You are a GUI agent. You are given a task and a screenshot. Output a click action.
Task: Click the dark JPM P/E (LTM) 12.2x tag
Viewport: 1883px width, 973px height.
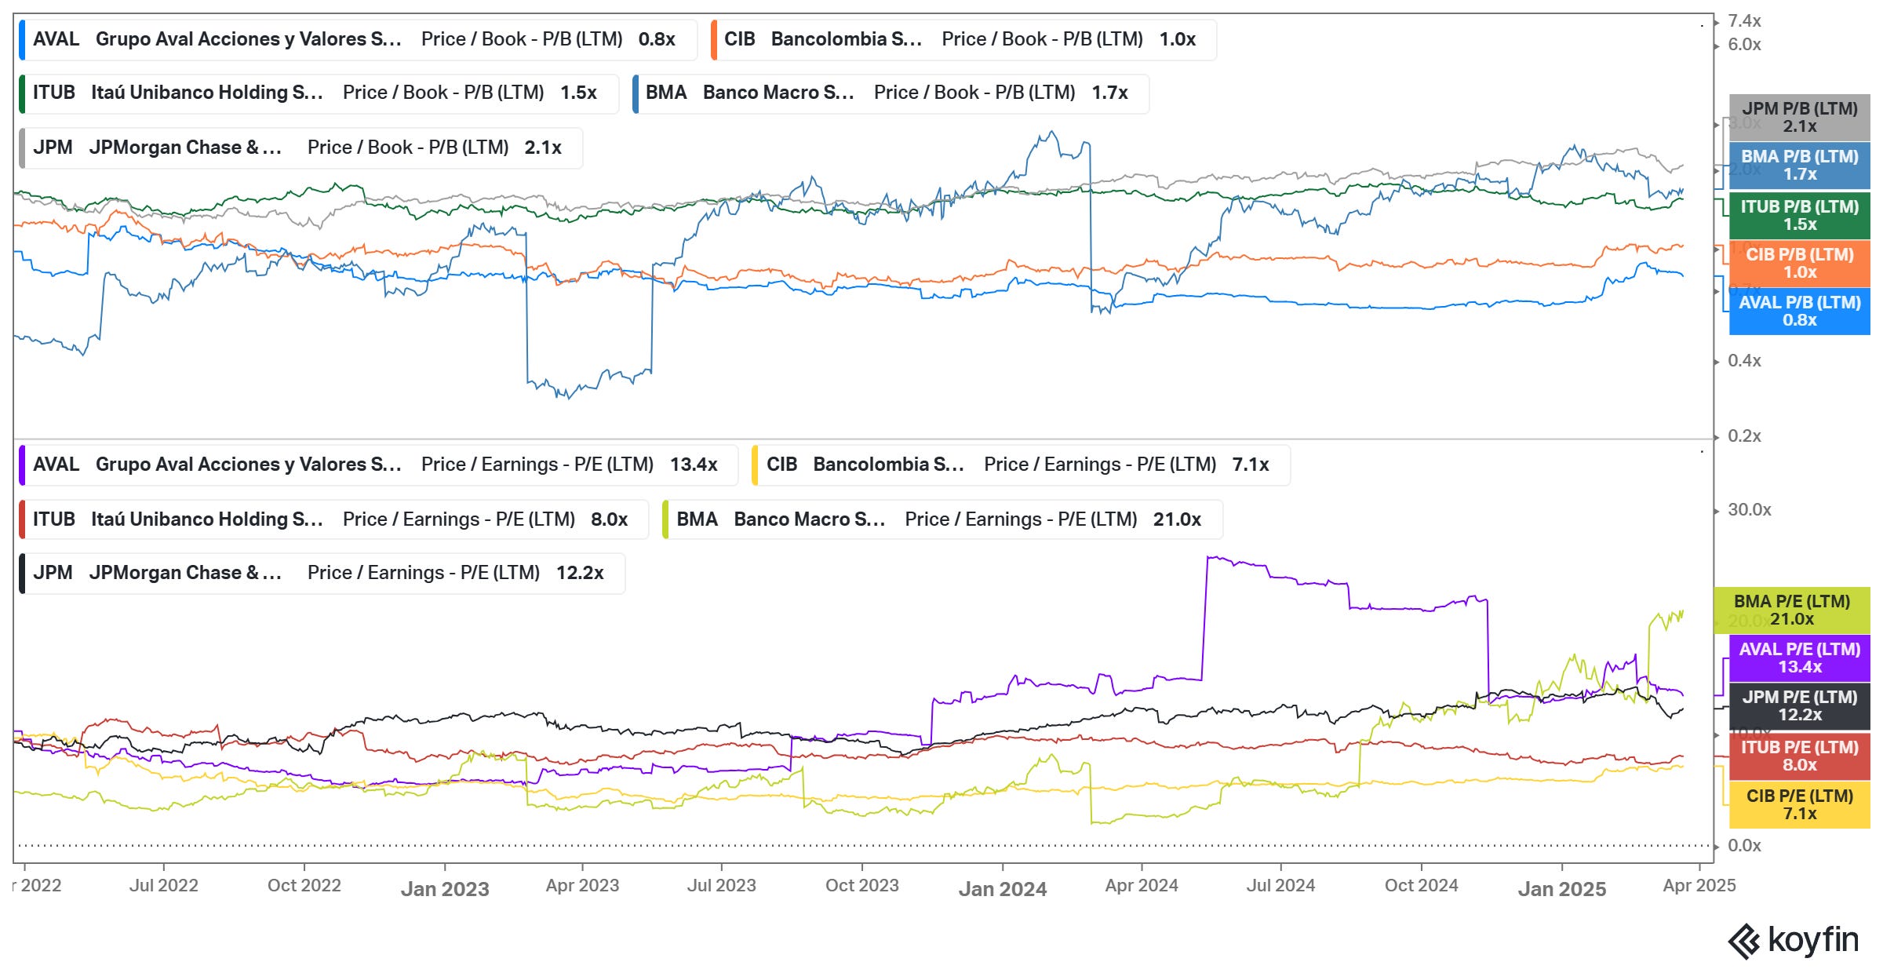(x=1799, y=706)
